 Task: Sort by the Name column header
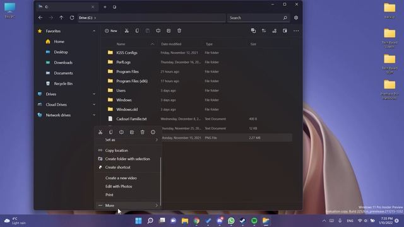pos(121,44)
